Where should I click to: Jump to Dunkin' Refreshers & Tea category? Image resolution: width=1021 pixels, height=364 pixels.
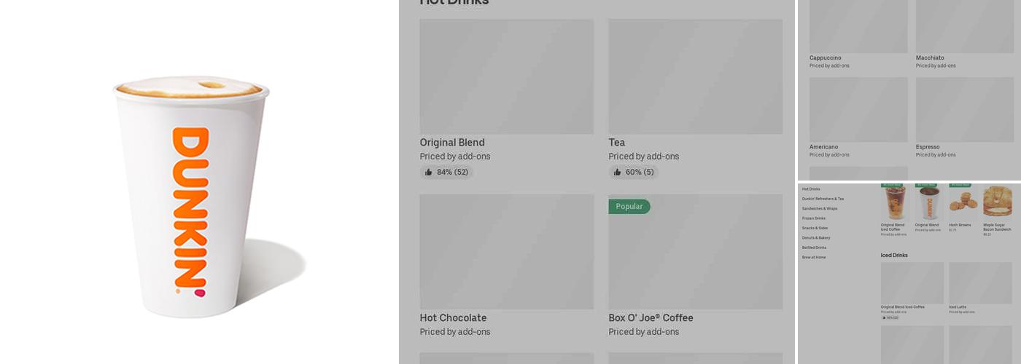coord(823,199)
